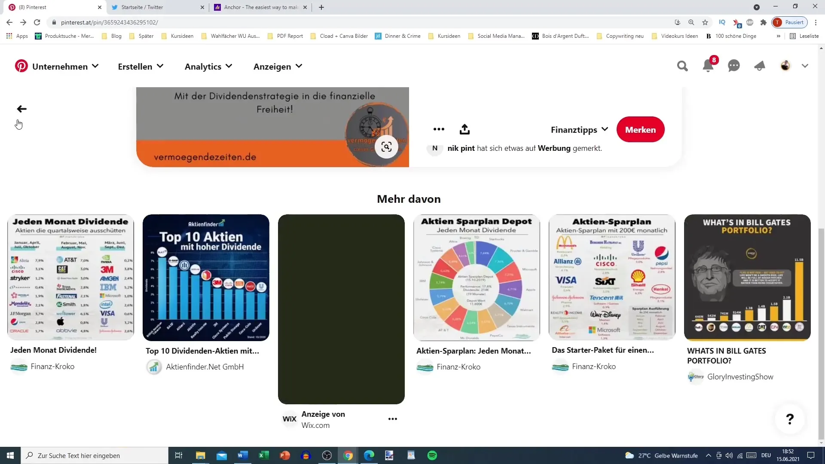Reload the page in Chrome
Screen dimensions: 825x464
point(37,22)
